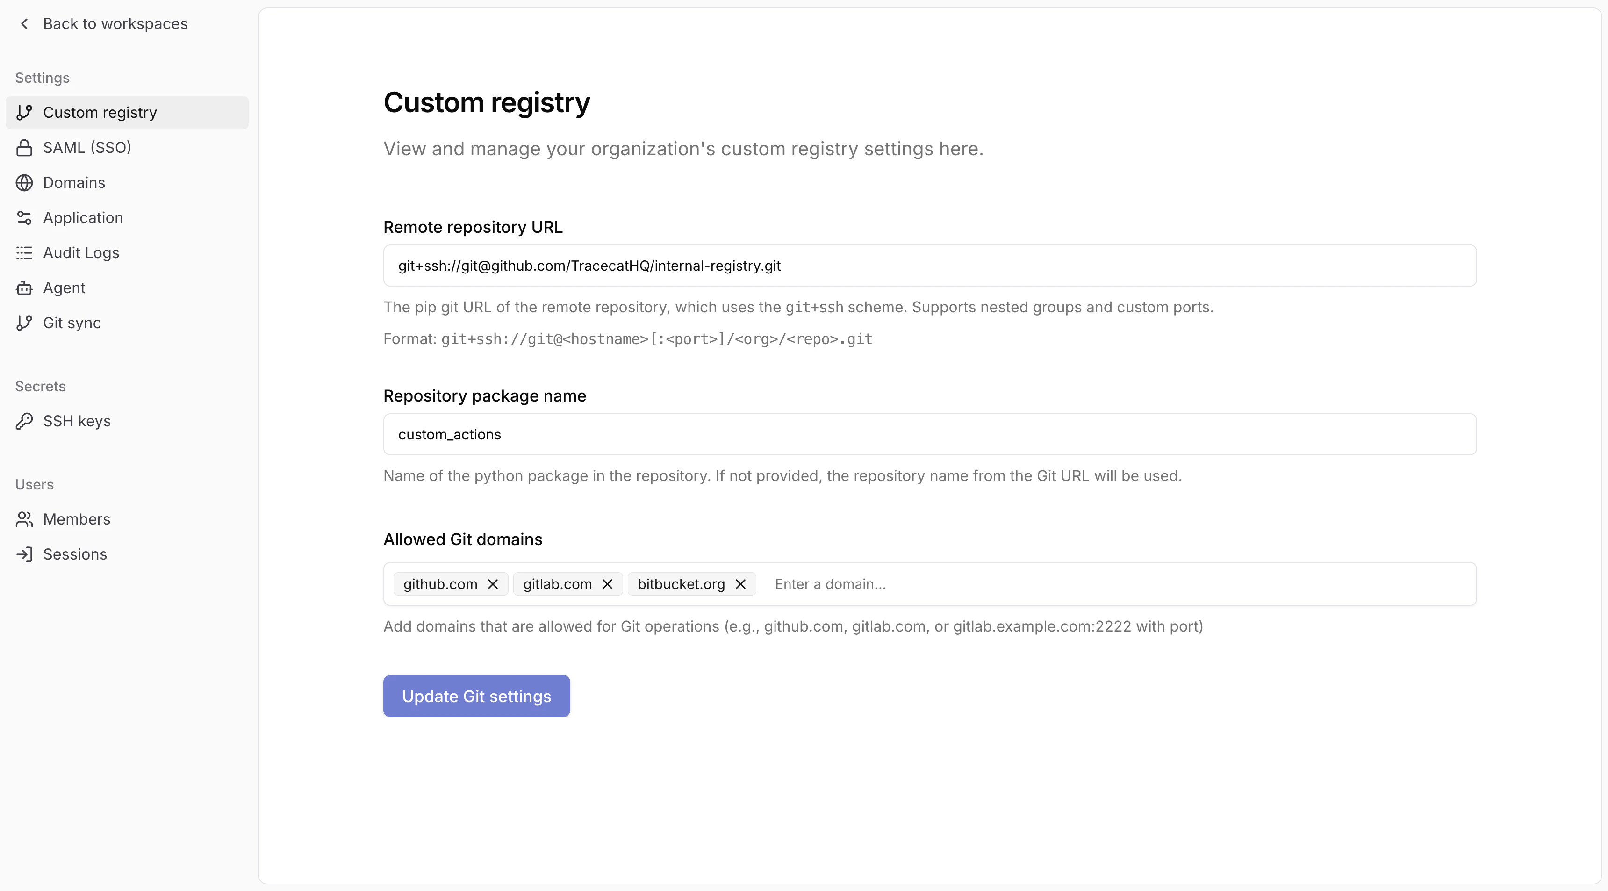The width and height of the screenshot is (1608, 891).
Task: Click the SSH keys key icon
Action: click(24, 421)
